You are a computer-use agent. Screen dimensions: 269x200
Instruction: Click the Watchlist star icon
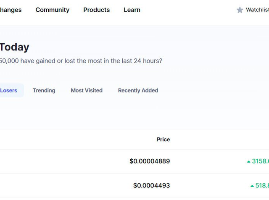240,10
